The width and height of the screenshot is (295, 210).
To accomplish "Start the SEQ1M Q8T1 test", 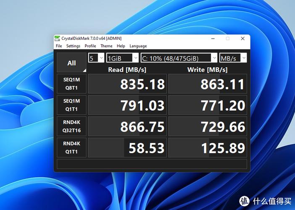I will point(72,84).
